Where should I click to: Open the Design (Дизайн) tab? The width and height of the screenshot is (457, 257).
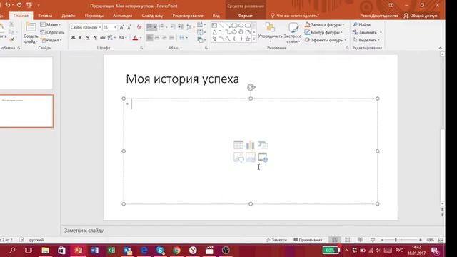click(69, 16)
